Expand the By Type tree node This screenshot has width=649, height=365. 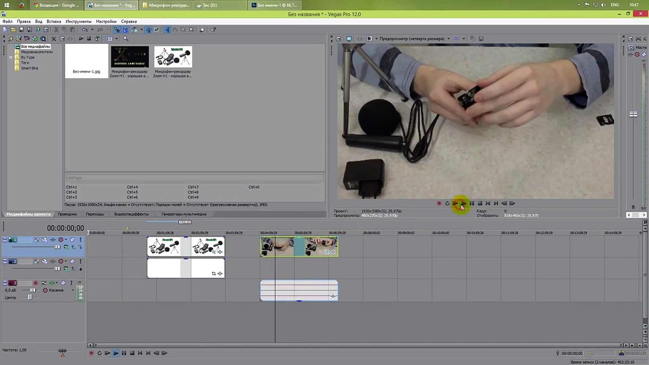tap(11, 57)
